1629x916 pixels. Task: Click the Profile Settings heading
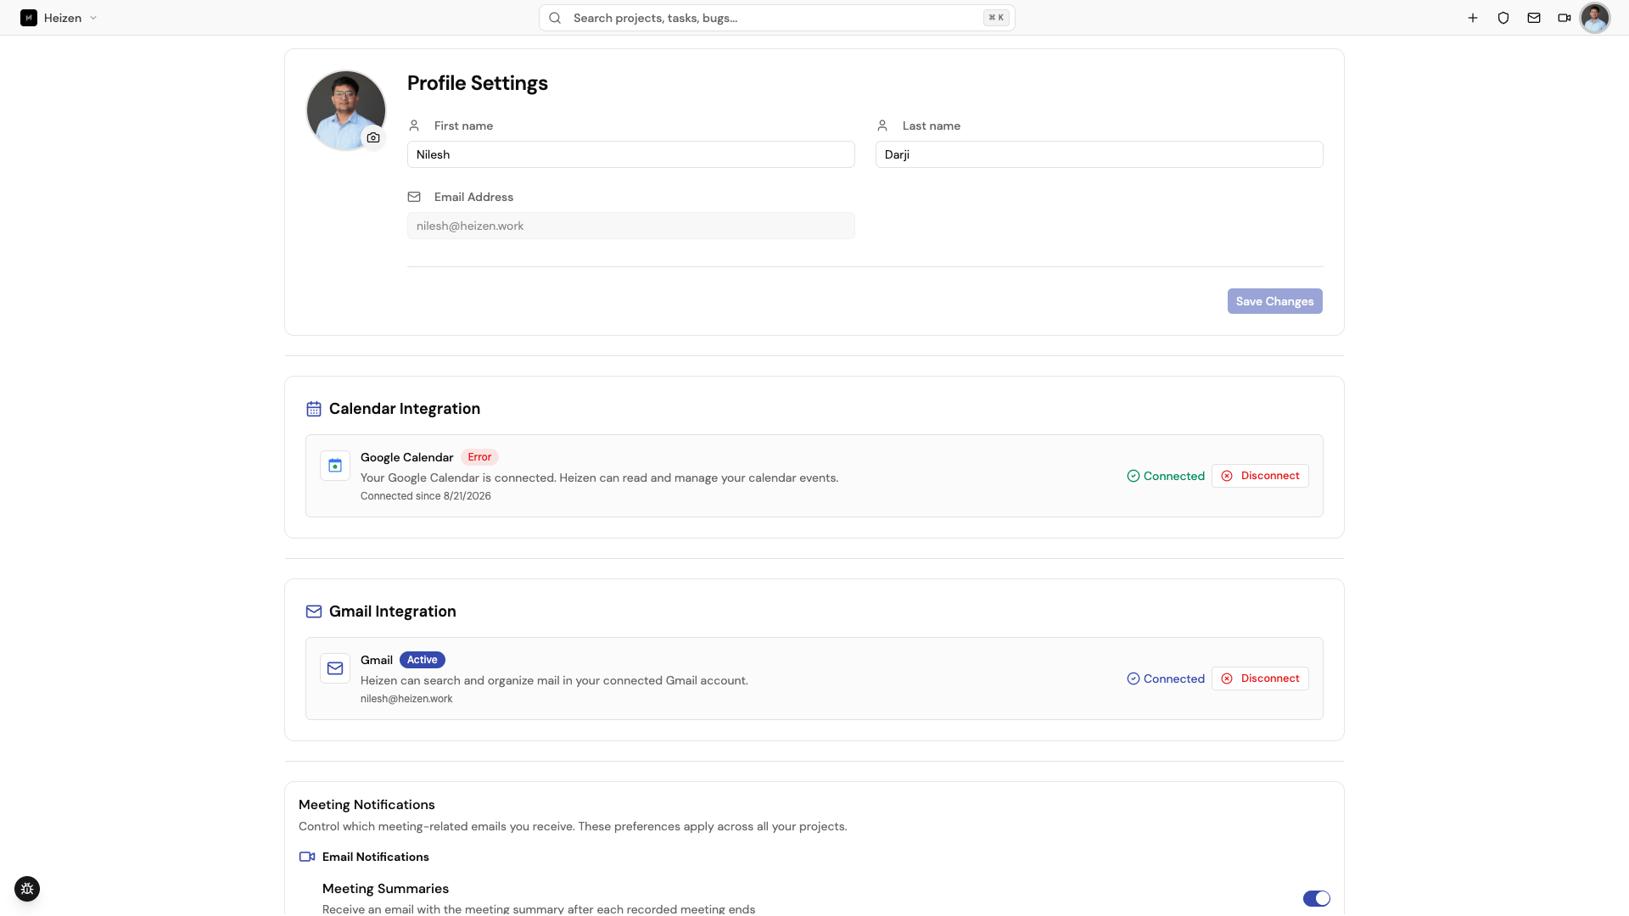coord(478,83)
